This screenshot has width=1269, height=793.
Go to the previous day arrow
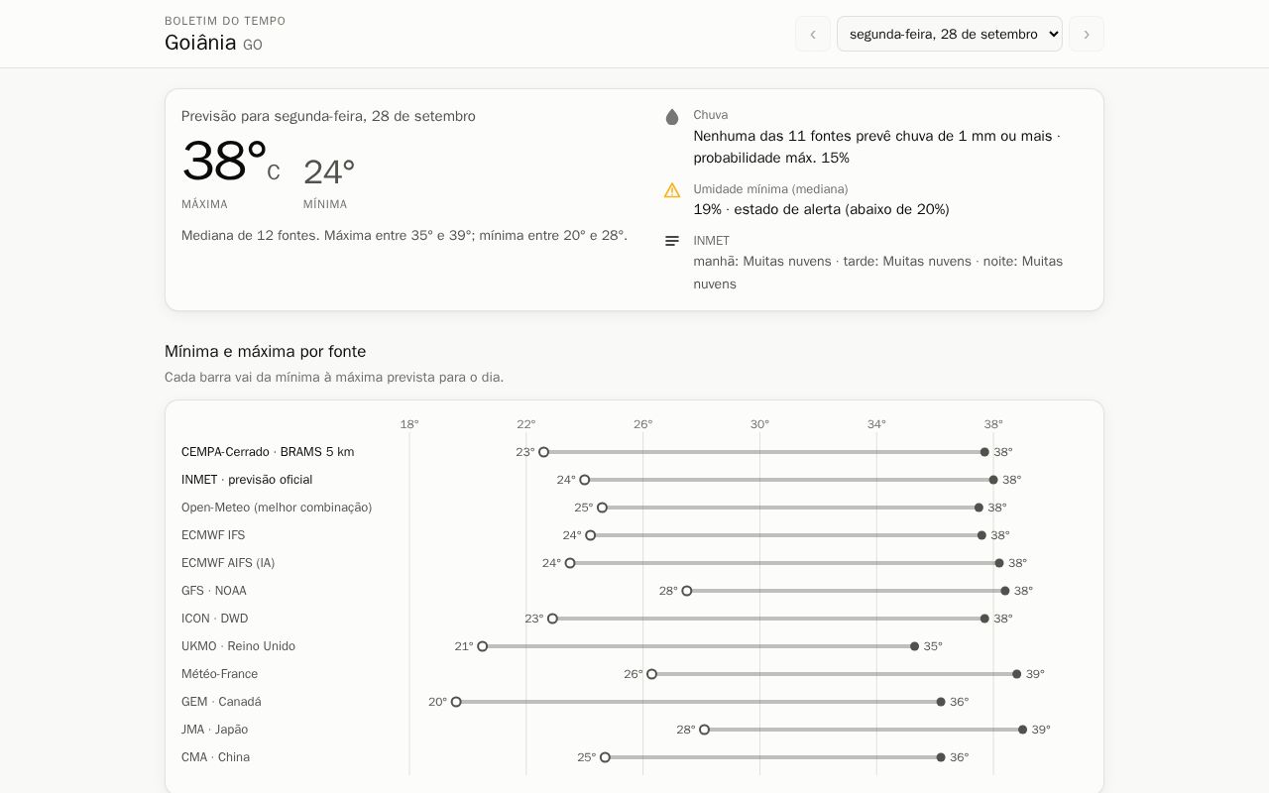click(x=813, y=34)
